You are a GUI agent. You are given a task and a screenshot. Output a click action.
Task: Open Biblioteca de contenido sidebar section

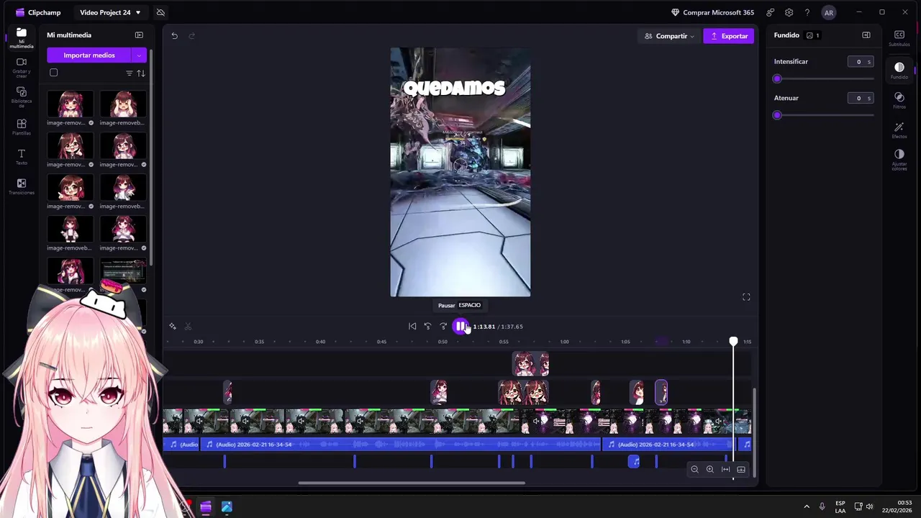tap(21, 97)
